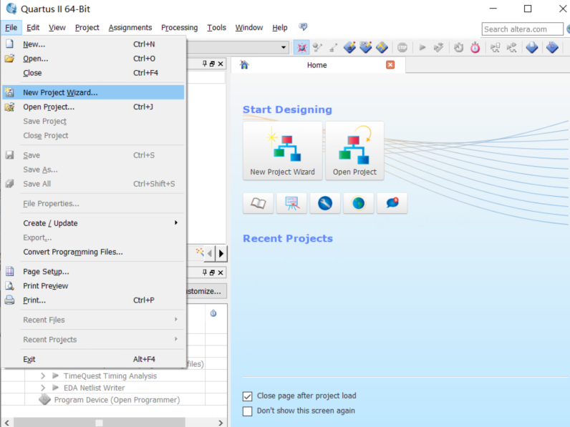
Task: Expand the Recent Files submenu arrow
Action: tap(176, 319)
